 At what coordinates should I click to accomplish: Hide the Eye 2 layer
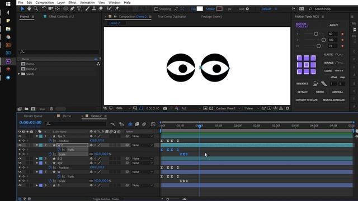pyautogui.click(x=20, y=136)
